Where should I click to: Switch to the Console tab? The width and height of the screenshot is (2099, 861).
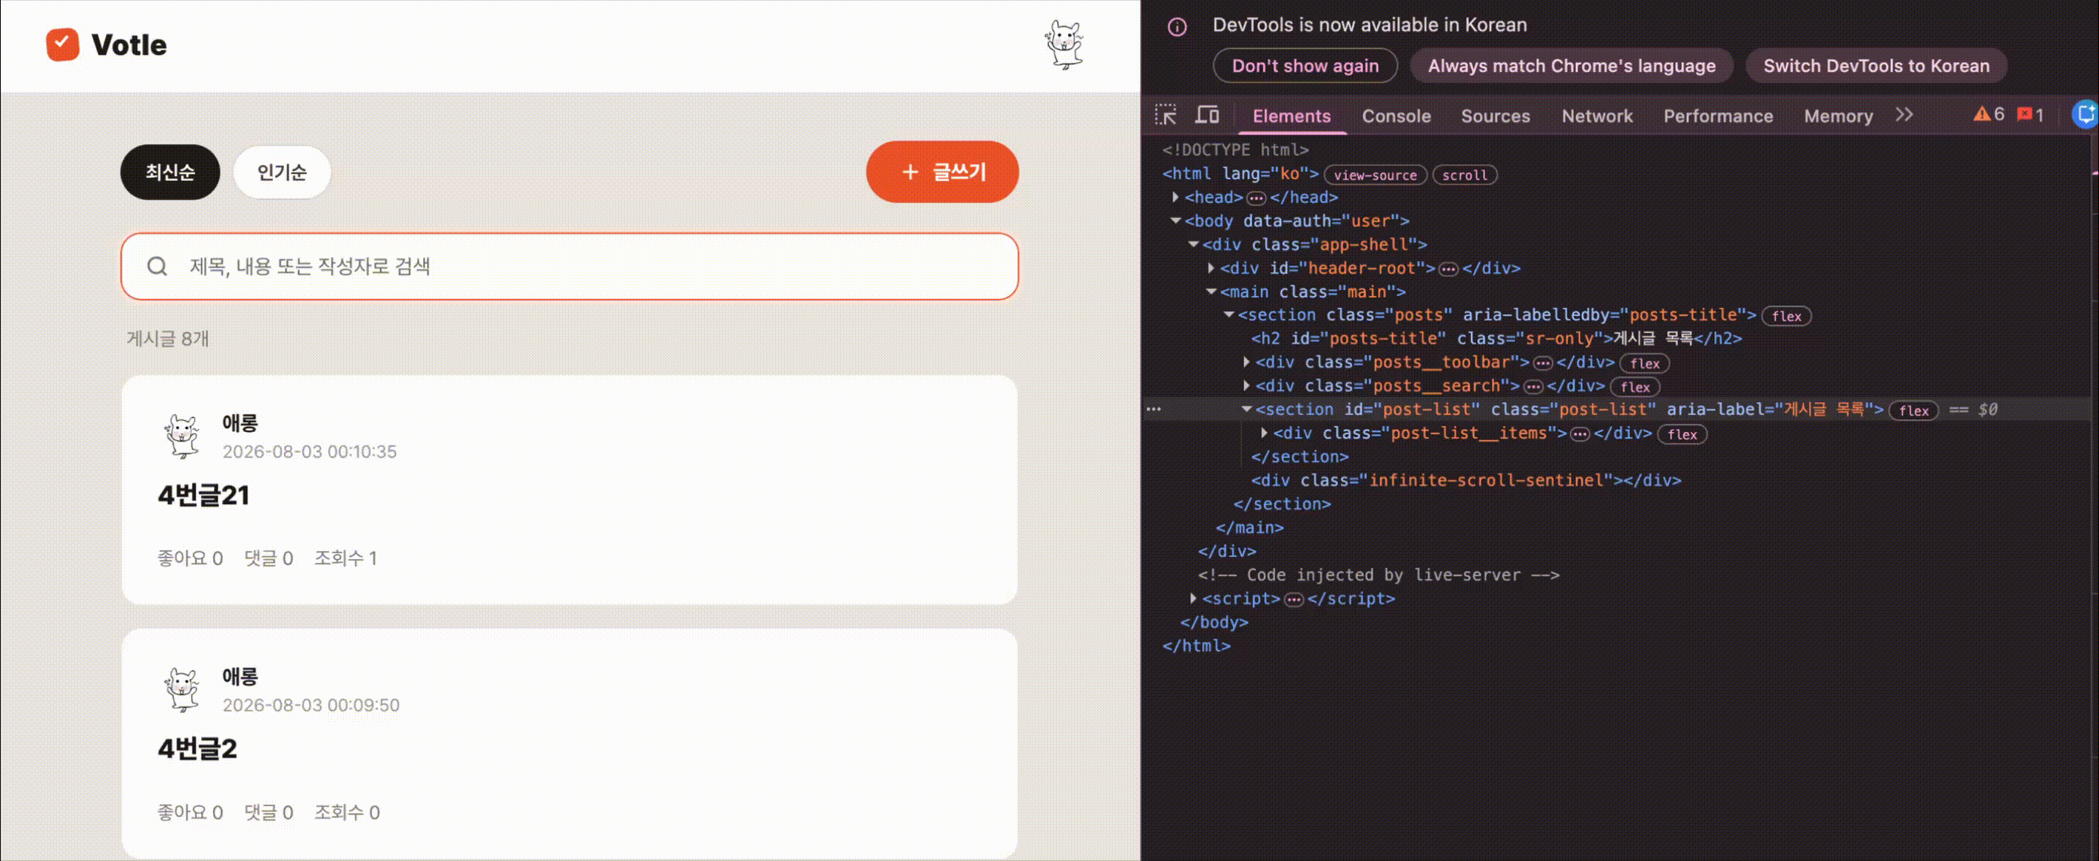pos(1396,115)
